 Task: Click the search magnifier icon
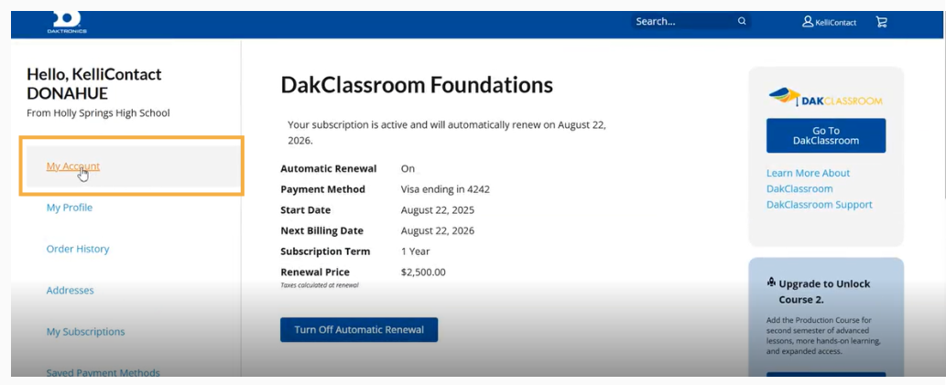tap(742, 22)
